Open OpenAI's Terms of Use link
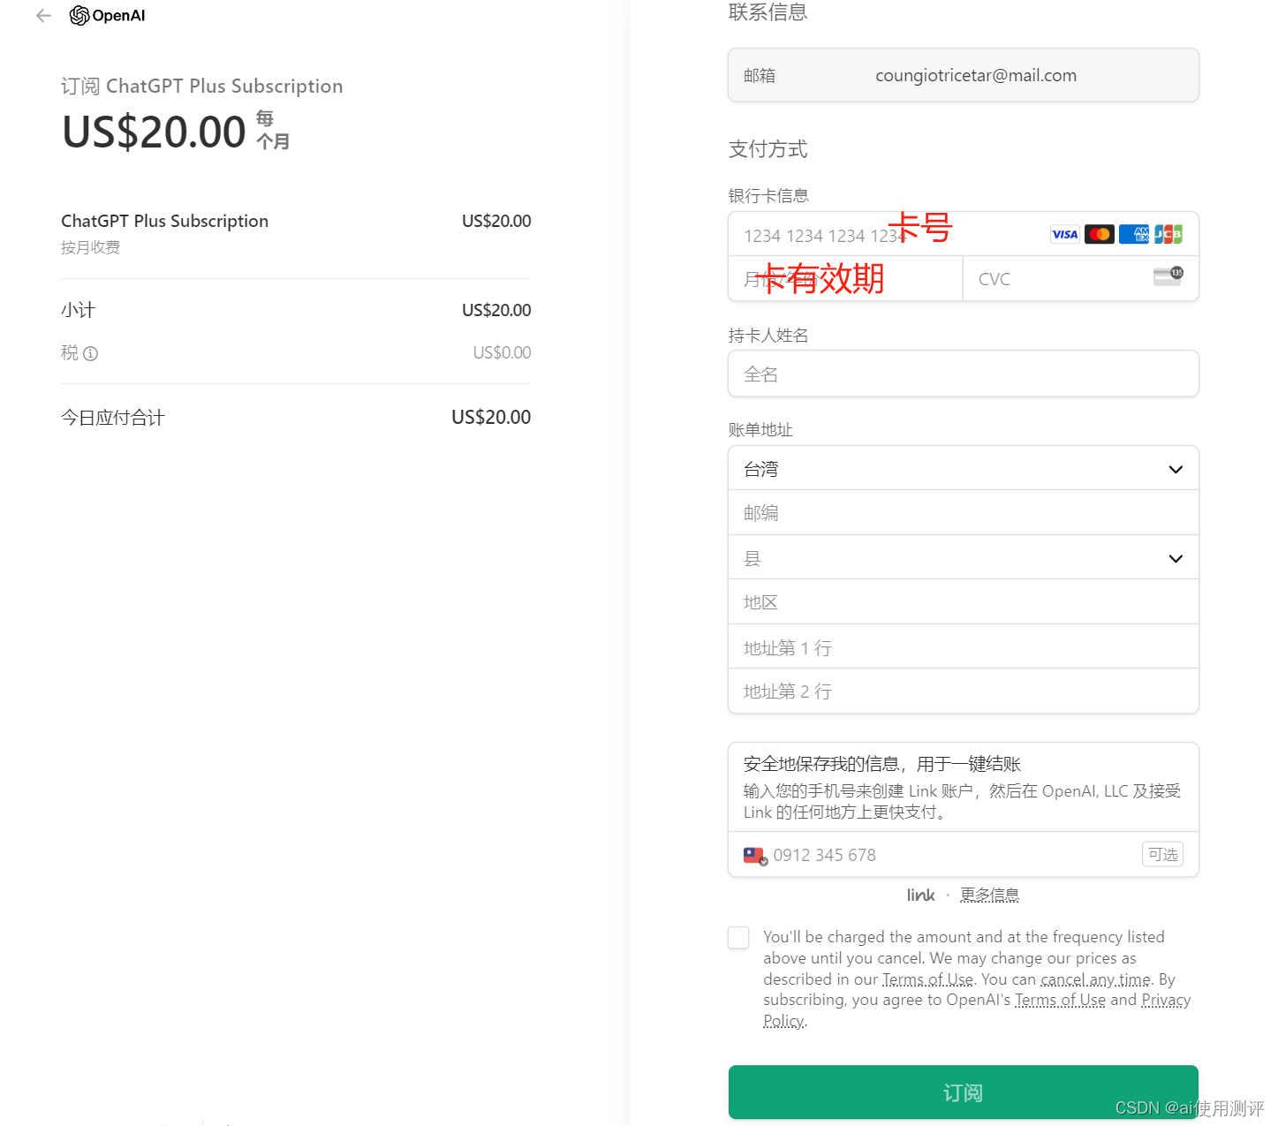Image resolution: width=1278 pixels, height=1126 pixels. coord(1060,1000)
